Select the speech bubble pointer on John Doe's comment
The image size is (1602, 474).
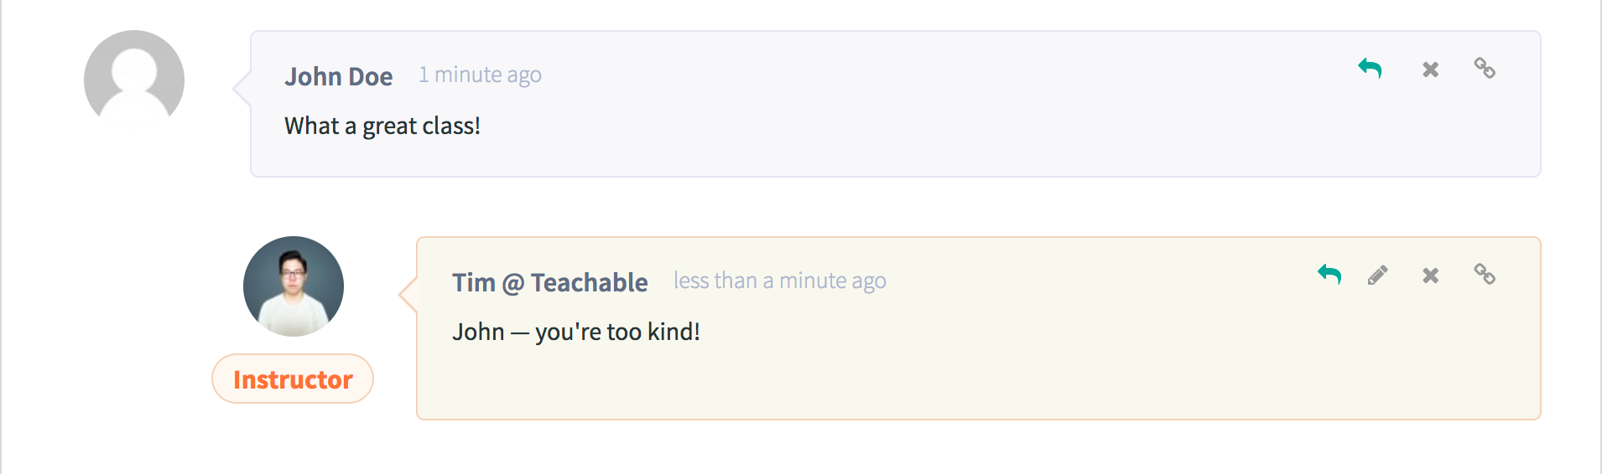[242, 88]
